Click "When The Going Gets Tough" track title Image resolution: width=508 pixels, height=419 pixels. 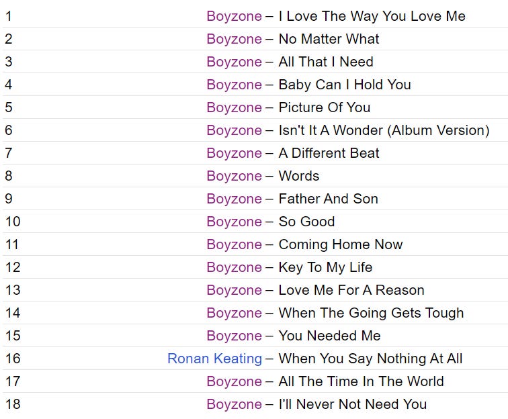pos(371,313)
